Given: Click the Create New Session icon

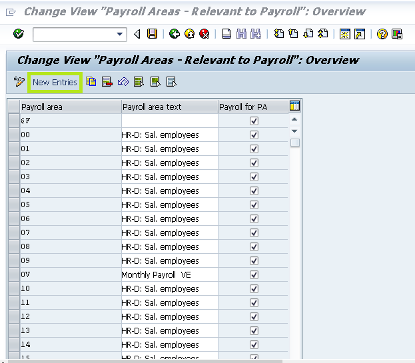Looking at the screenshot, I should coord(345,34).
